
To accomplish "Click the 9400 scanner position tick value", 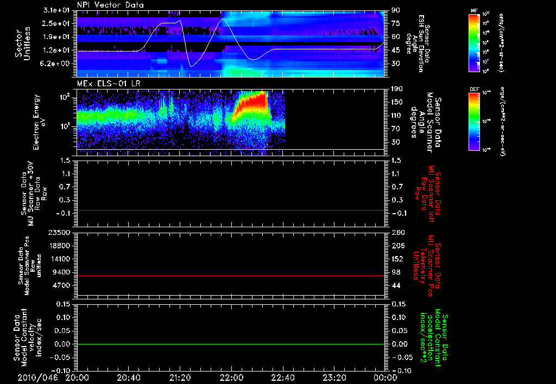I will pos(61,272).
